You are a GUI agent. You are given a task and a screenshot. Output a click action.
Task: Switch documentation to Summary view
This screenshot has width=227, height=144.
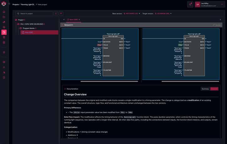tap(205, 89)
